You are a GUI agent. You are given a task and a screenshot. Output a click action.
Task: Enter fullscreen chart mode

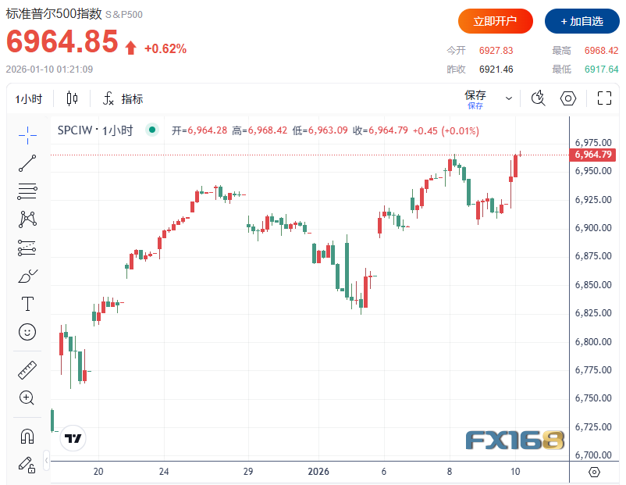(x=604, y=98)
